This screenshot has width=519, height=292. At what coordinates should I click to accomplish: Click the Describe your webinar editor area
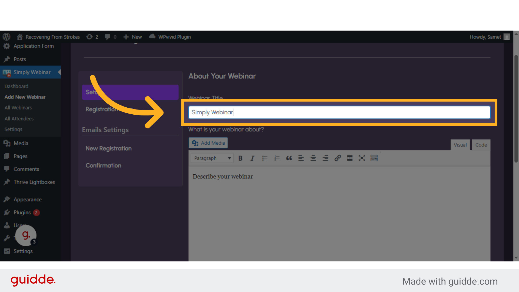pos(339,214)
